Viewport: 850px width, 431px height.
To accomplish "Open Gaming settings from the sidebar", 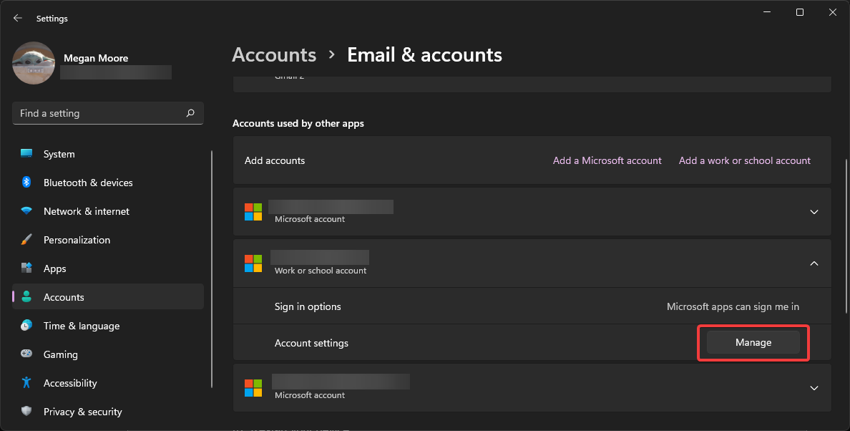I will [x=62, y=354].
